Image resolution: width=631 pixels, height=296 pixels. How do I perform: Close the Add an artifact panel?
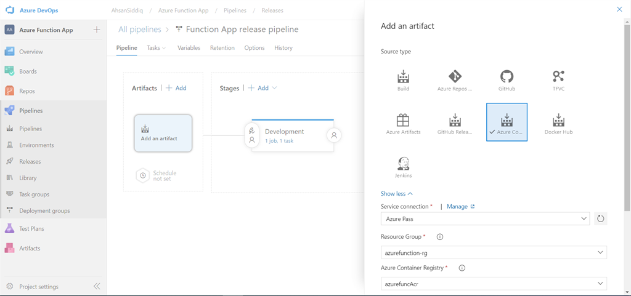pos(619,9)
